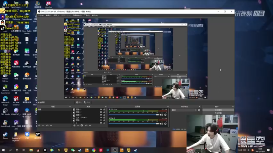273x153 pixels.
Task: Click the audio mixer vertical scrollbar
Action: 169,118
